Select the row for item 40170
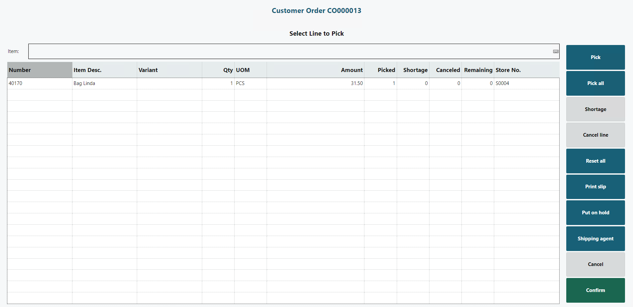 coord(39,83)
